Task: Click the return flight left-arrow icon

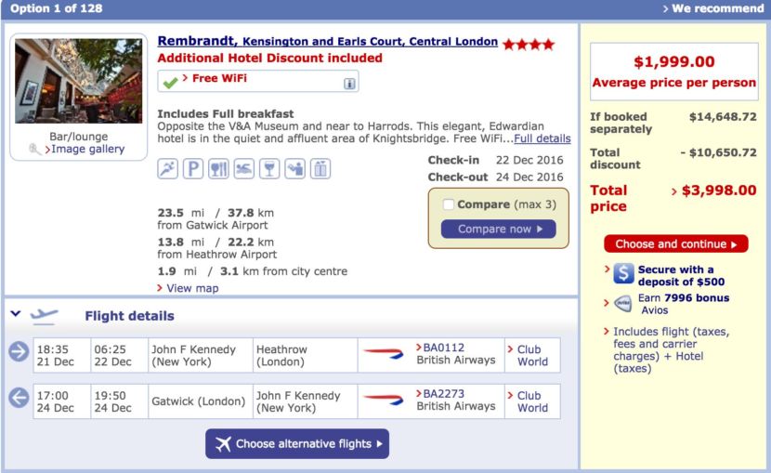Action: (19, 398)
